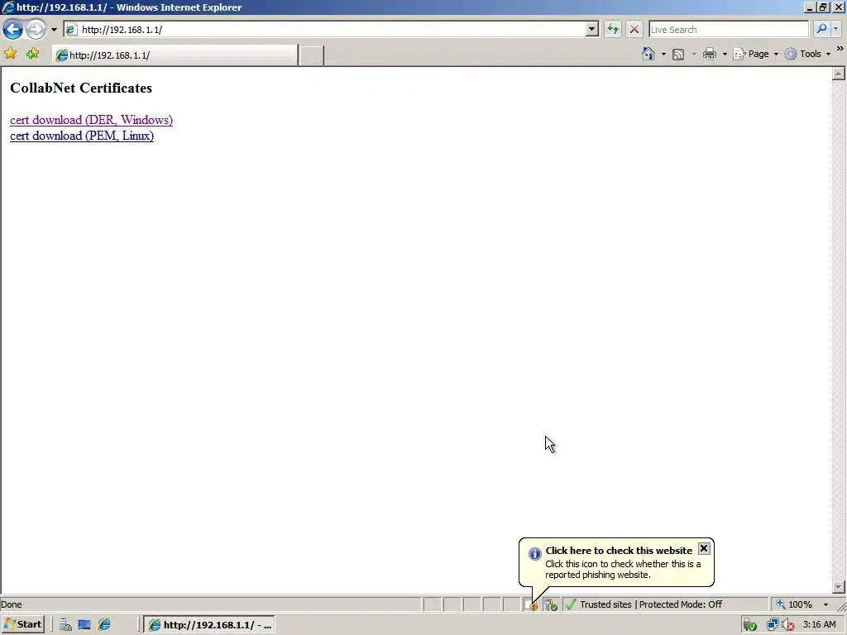Click the search magnifier button

click(x=821, y=29)
